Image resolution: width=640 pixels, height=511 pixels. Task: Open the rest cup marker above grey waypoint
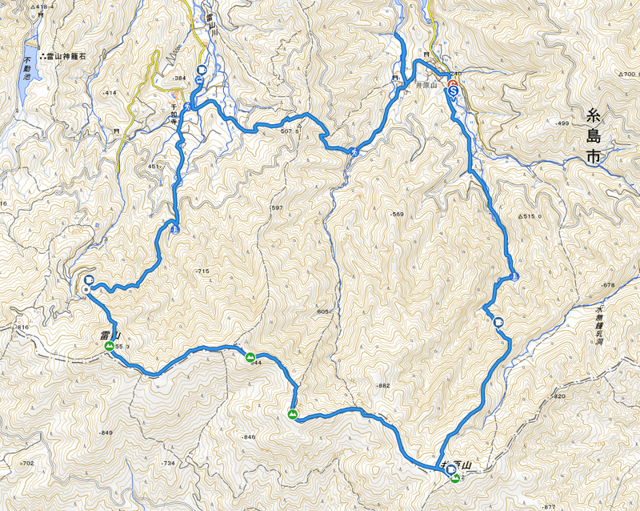[88, 280]
